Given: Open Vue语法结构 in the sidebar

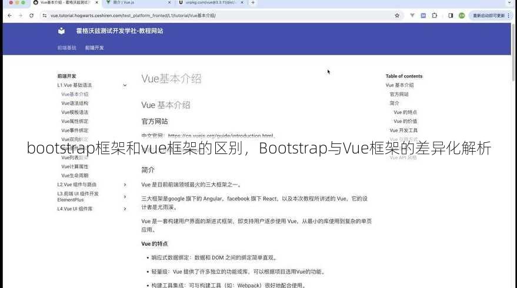Looking at the screenshot, I should 75,103.
